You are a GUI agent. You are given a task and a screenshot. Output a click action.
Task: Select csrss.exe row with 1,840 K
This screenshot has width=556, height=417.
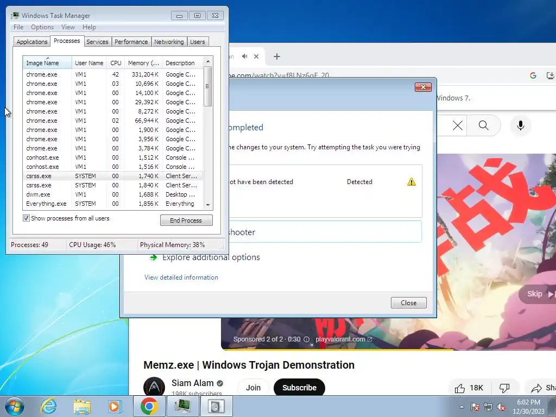tap(113, 185)
